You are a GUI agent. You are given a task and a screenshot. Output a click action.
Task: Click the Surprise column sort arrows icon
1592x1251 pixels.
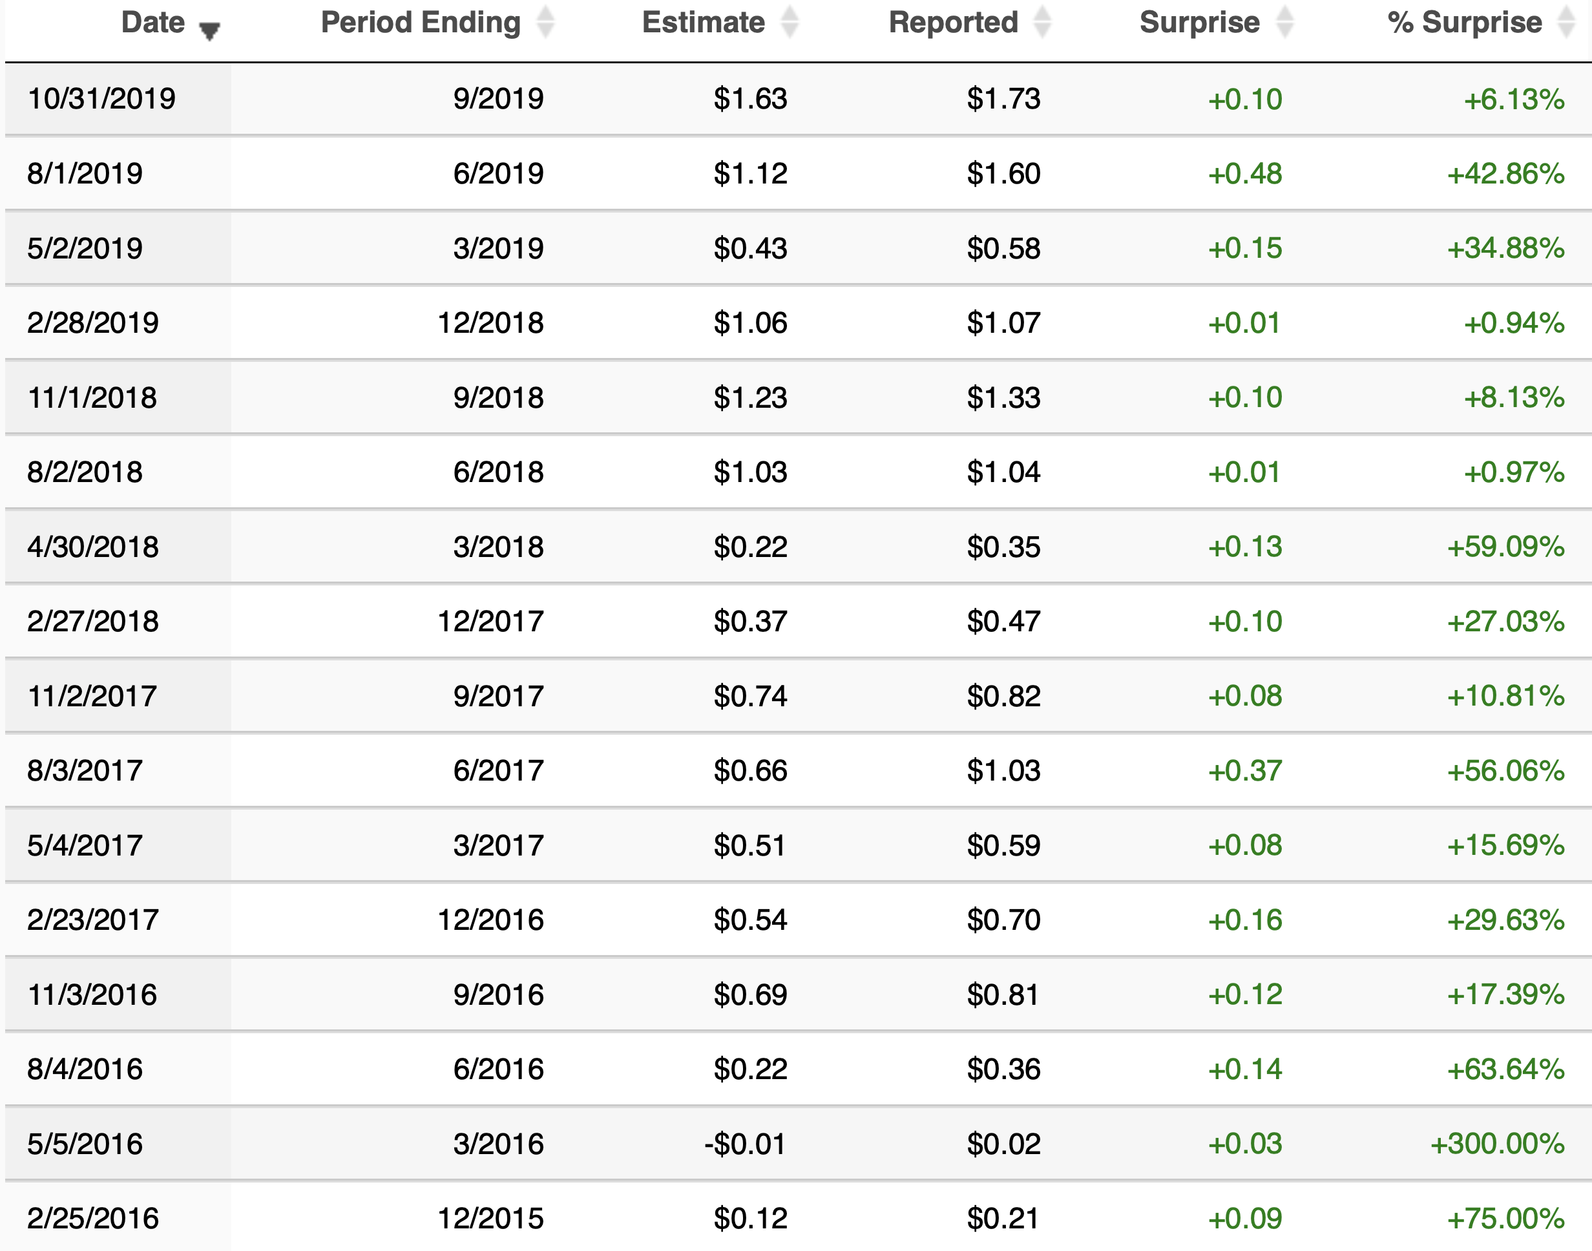coord(1285,22)
